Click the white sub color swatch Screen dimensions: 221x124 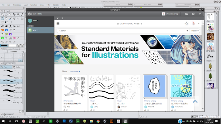pyautogui.click(x=12, y=45)
